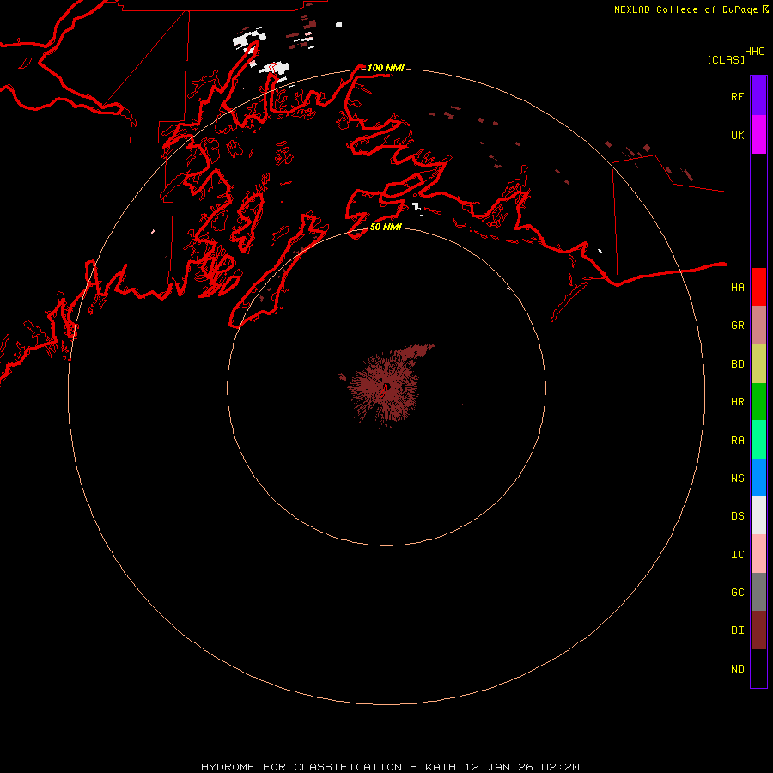
Task: Click the Hydrometeor Classification KAIH title caption
Action: (390, 767)
